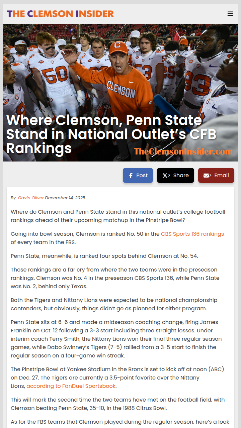The width and height of the screenshot is (241, 428).
Task: Open author Gavin Oliver's page
Action: click(31, 198)
